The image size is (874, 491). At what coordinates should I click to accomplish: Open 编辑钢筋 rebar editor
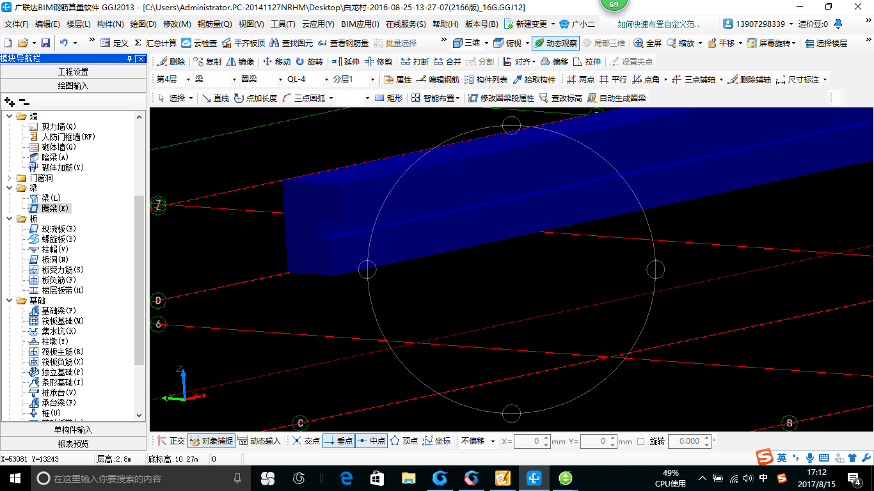[x=438, y=80]
